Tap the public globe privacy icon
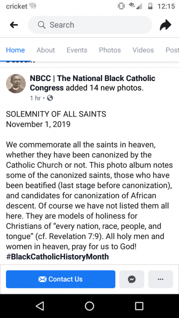 tap(50, 98)
